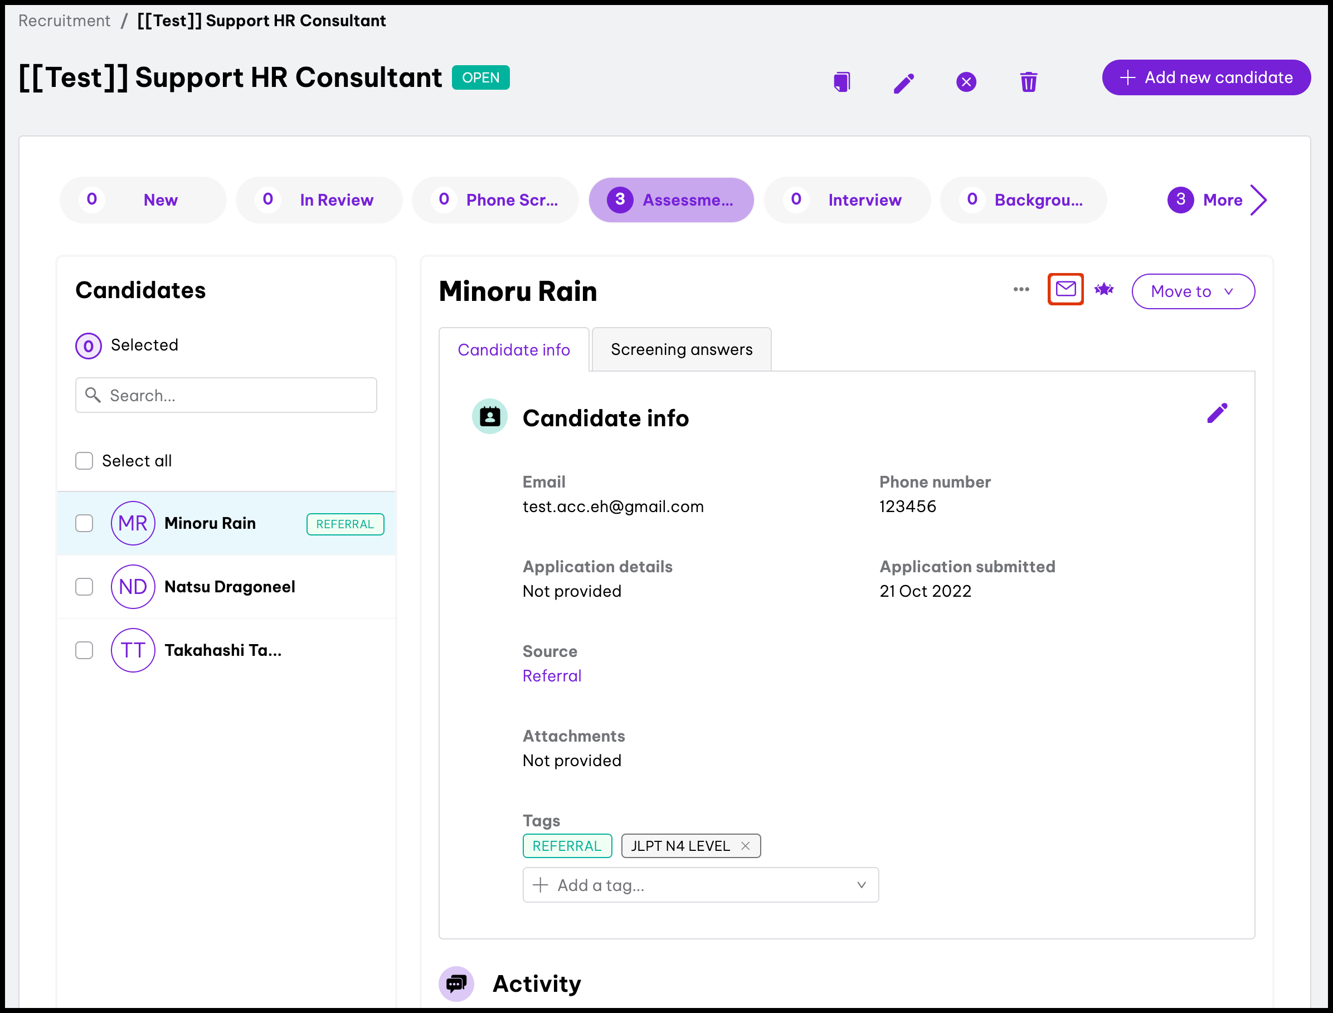Go to Recruitment breadcrumb link

tap(65, 21)
